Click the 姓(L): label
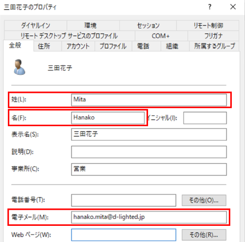The image size is (245, 242). 19,99
